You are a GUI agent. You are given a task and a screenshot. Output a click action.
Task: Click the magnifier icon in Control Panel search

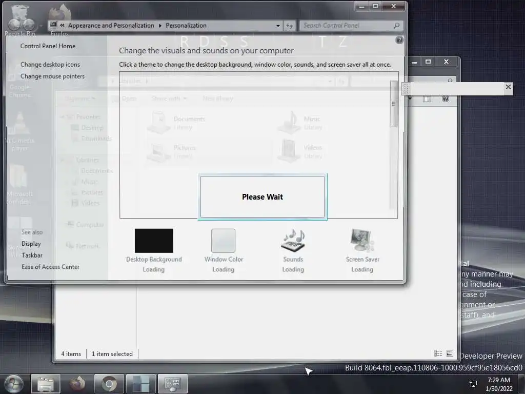396,26
